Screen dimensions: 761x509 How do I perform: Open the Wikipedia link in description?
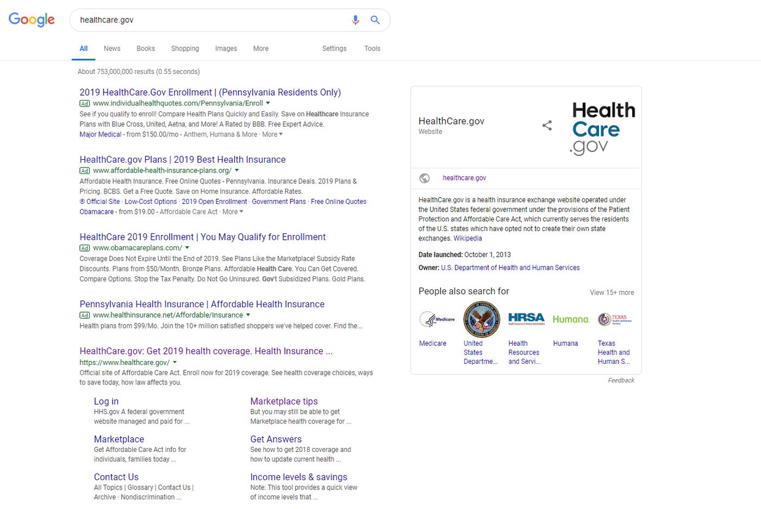[x=467, y=238]
